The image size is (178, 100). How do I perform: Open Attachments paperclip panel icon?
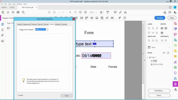3,35
